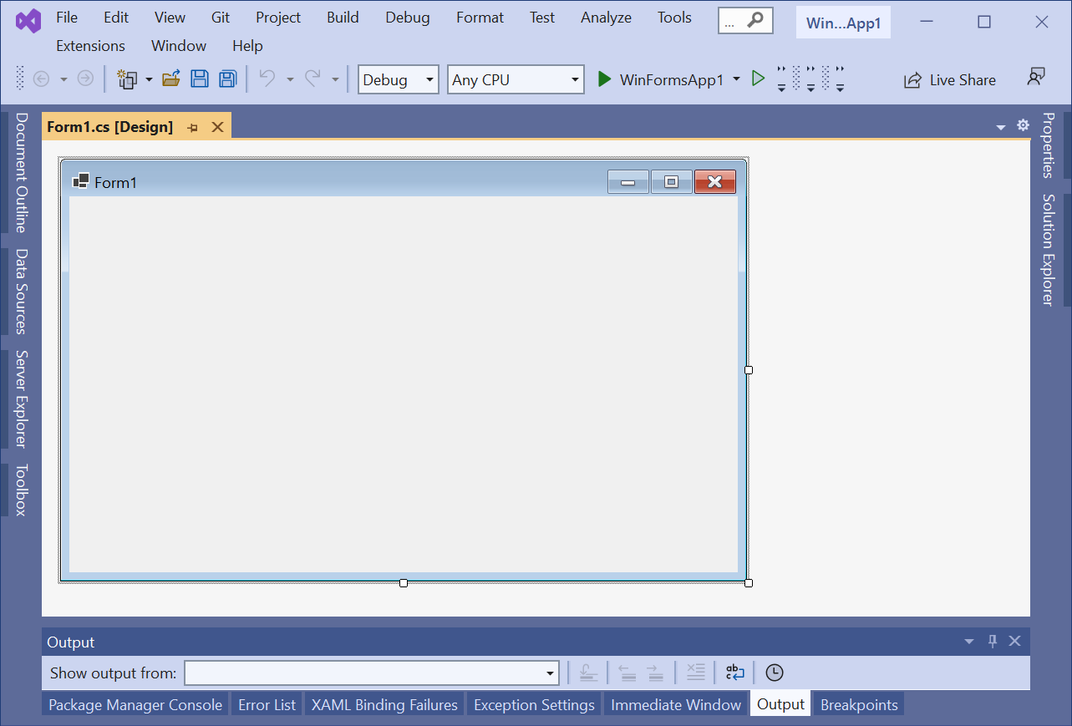Toggle word wrap in Output panel
This screenshot has height=726, width=1072.
[734, 673]
